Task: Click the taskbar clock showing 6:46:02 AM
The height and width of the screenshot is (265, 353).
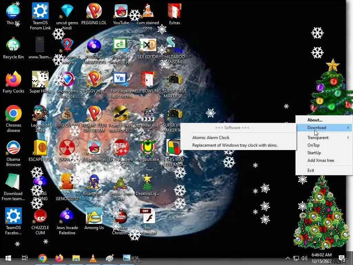Action: pyautogui.click(x=322, y=258)
